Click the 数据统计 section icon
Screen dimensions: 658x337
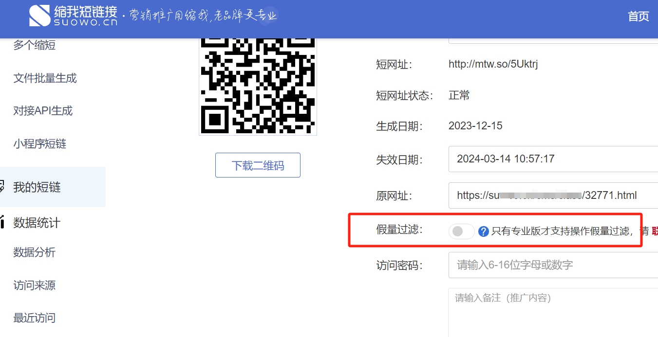2,223
